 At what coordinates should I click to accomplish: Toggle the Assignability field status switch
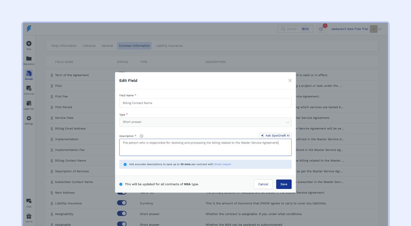click(x=122, y=213)
